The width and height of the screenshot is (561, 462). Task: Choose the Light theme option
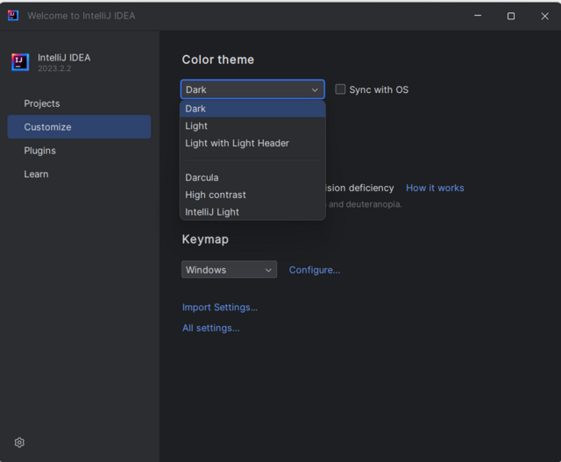click(197, 126)
